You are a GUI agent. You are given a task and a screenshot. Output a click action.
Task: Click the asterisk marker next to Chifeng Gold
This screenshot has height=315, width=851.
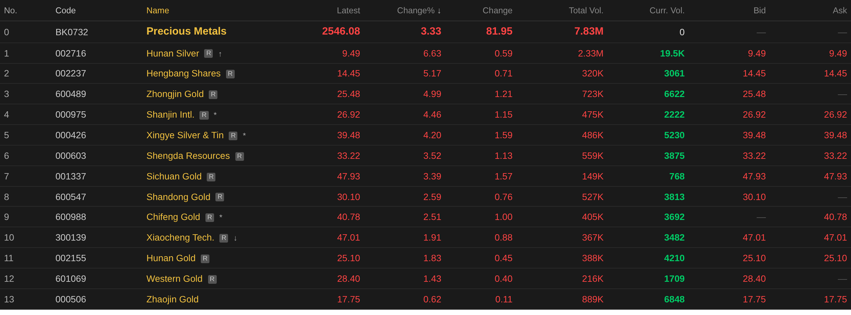coord(221,217)
